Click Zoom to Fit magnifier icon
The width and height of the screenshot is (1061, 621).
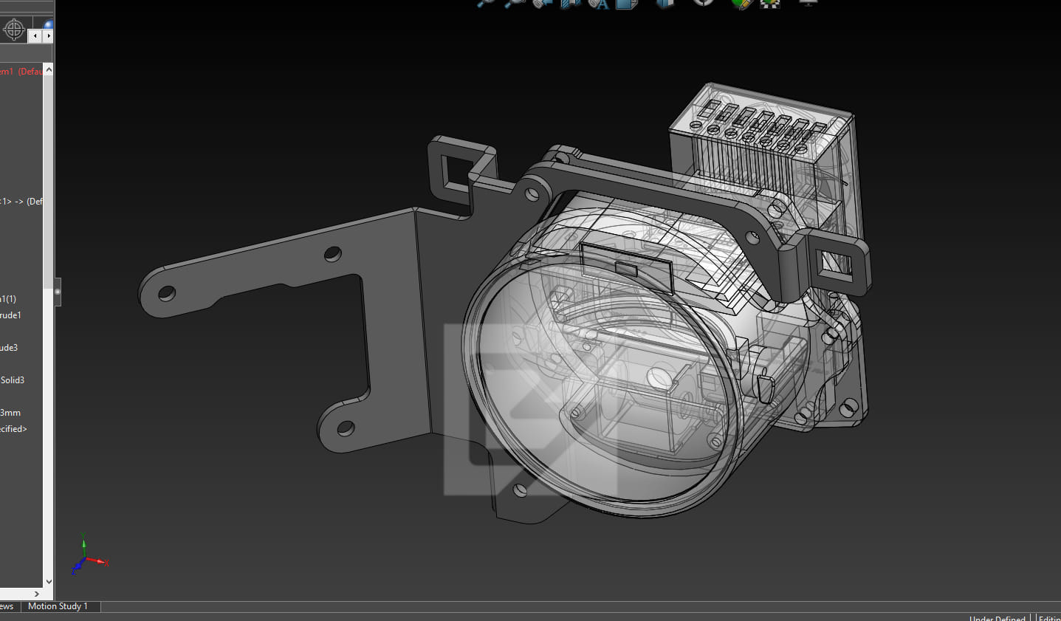tap(486, 3)
